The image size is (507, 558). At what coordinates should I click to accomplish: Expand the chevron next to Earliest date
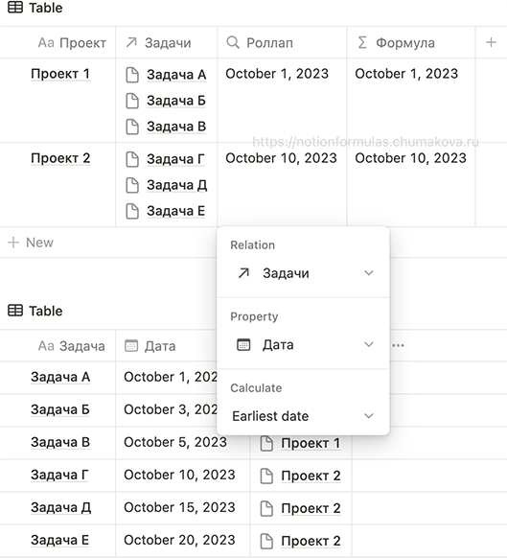(x=369, y=415)
